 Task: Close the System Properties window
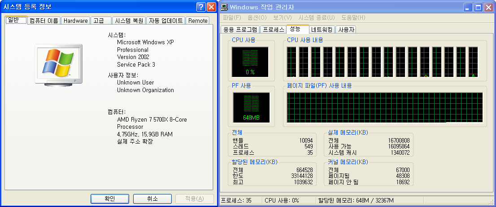pos(211,7)
